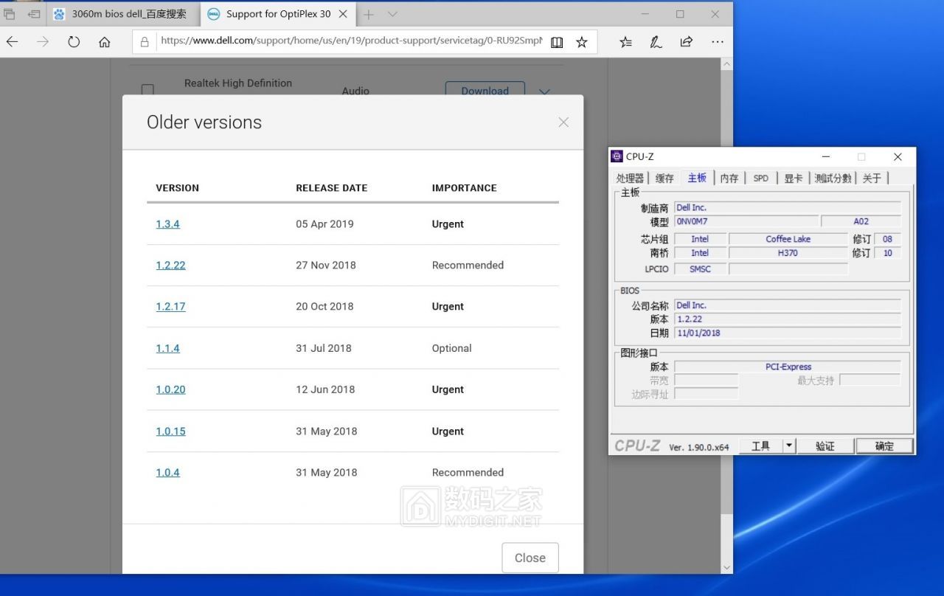Refresh the Dell support page
This screenshot has width=944, height=596.
74,42
